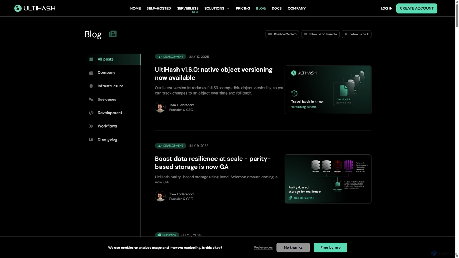Click cookie Preferences link

pos(263,247)
